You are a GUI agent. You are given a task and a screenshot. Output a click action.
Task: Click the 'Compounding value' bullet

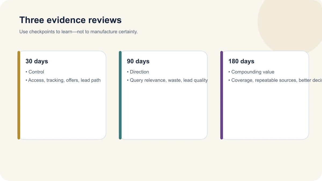click(251, 72)
